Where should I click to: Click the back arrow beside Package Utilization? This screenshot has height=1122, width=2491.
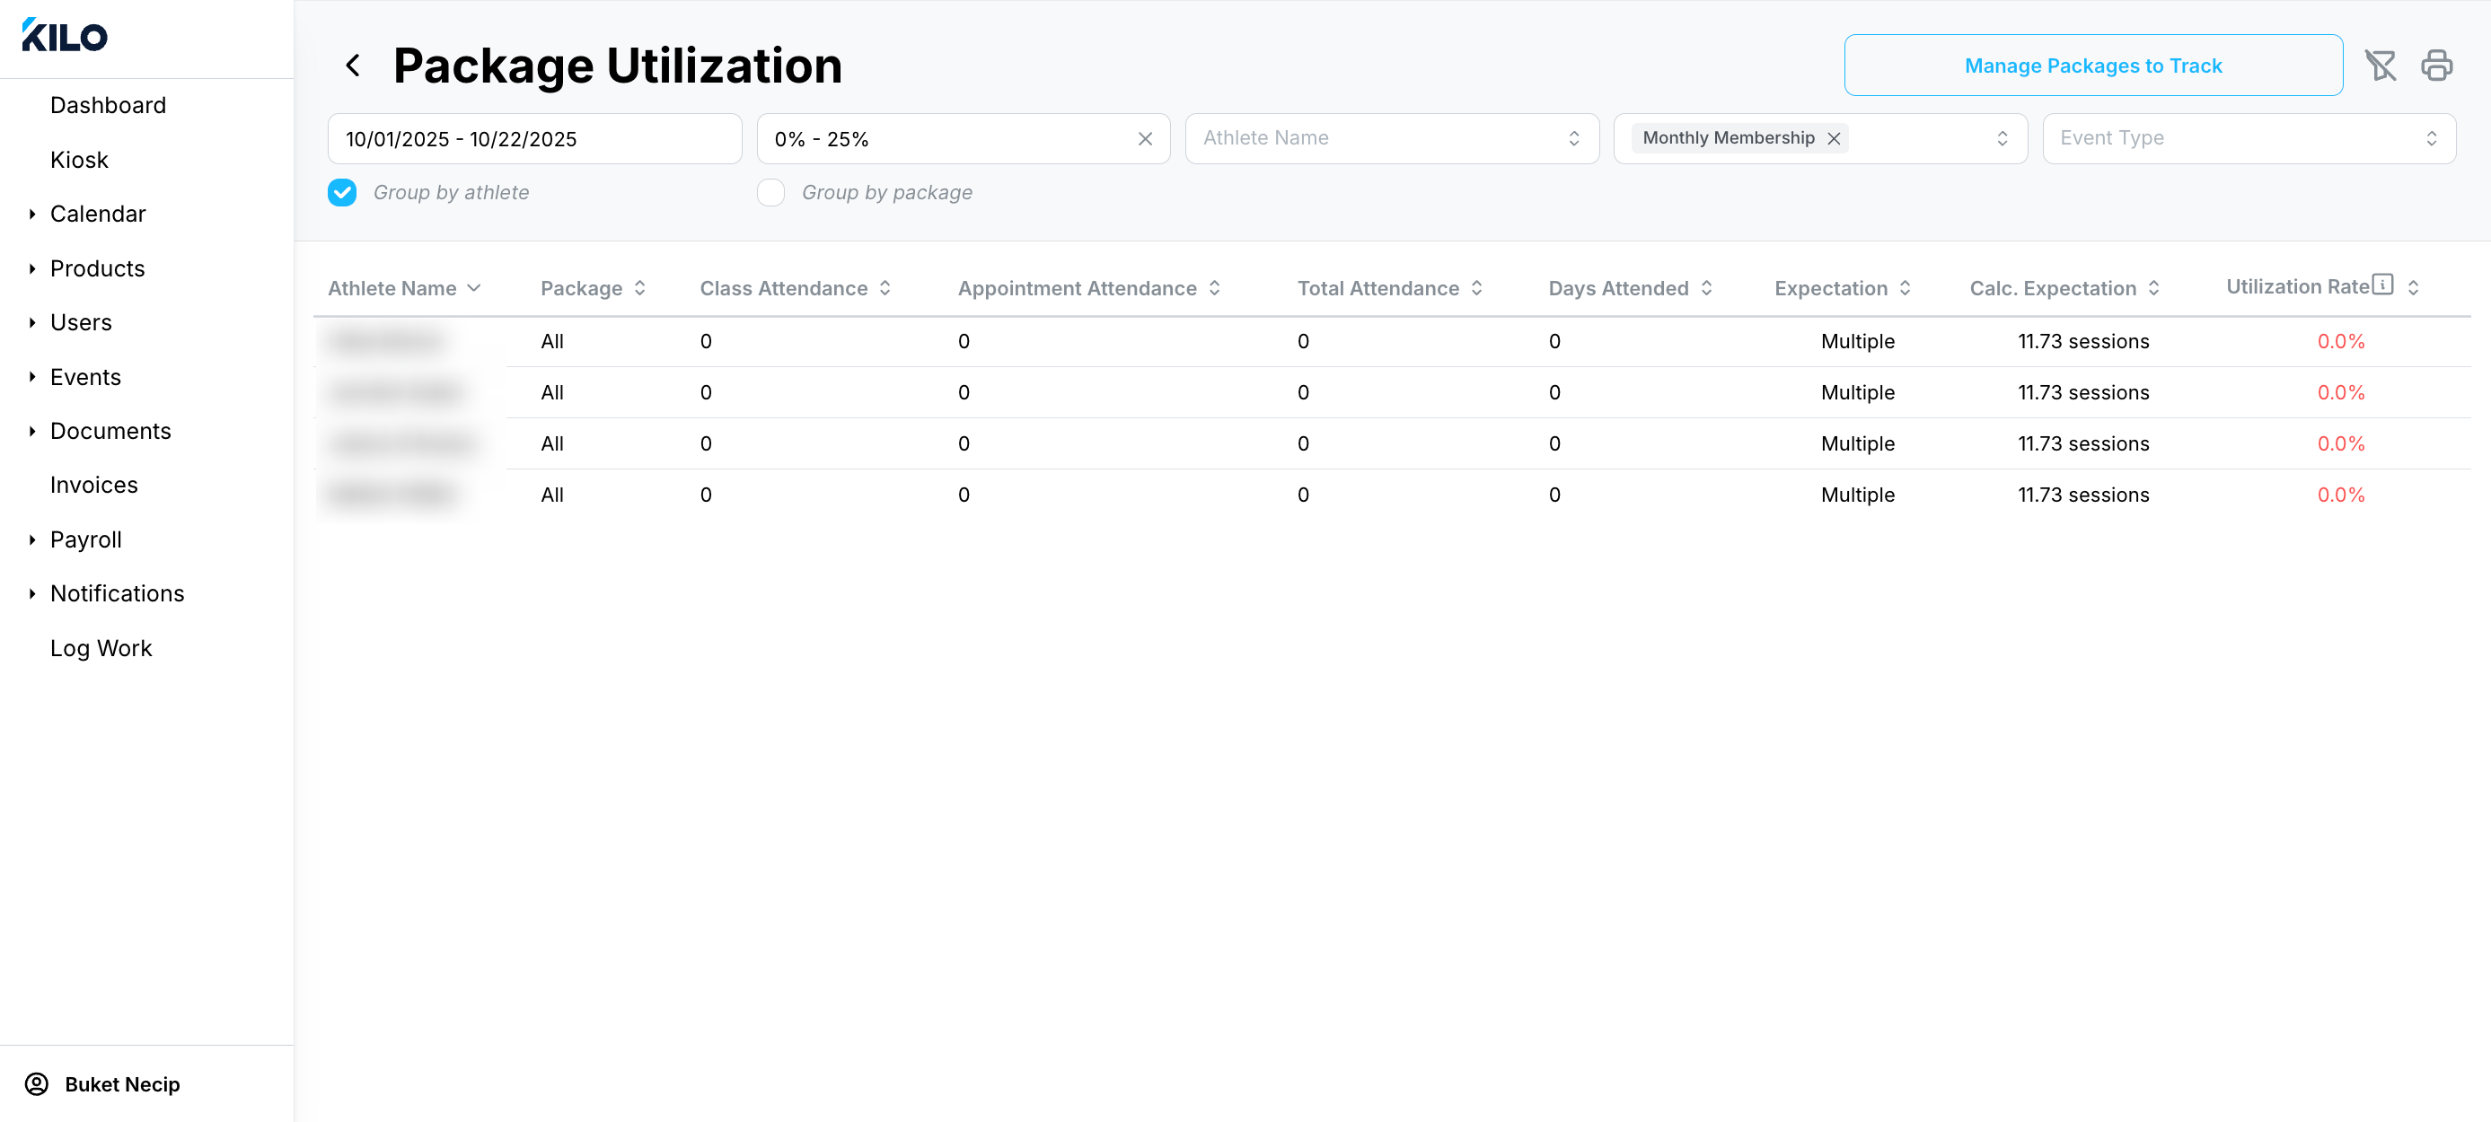(x=353, y=66)
